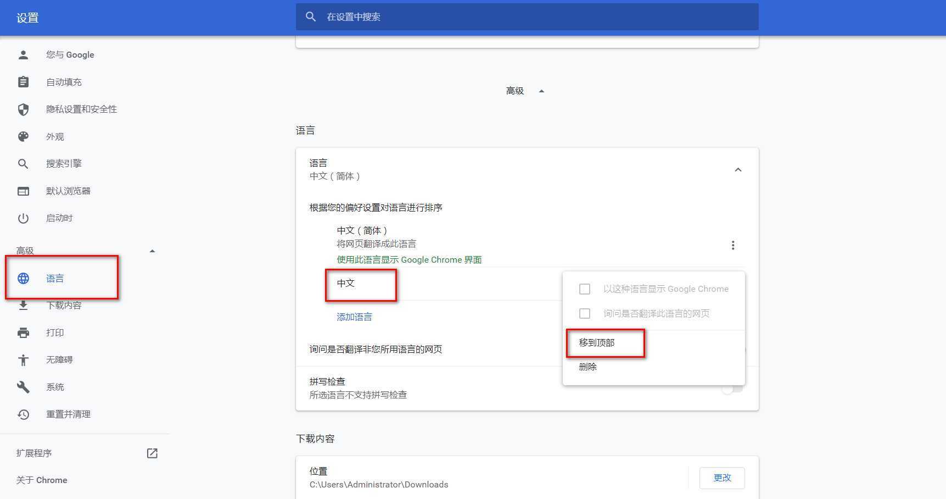Open 打印 settings
The image size is (946, 499).
coord(55,332)
